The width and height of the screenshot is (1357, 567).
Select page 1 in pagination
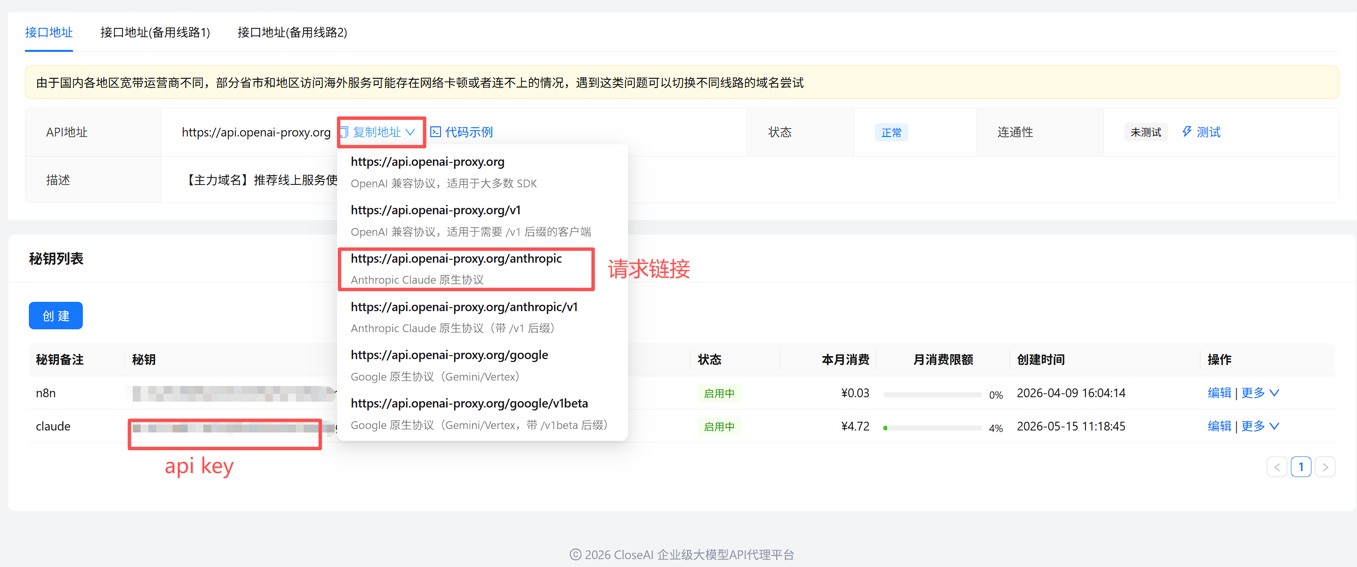[x=1301, y=467]
